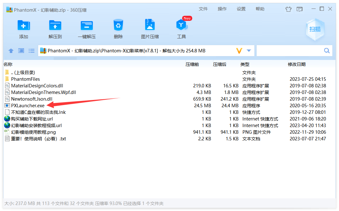339x211 pixels.
Task: Open the 图片压缩 image compression tool
Action: point(150,26)
